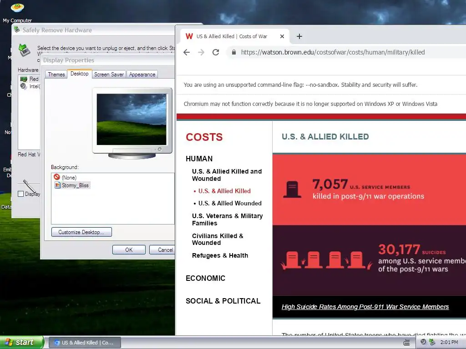Click the 30,177 suicides statistic
Viewport: 466px width, 349px height.
click(399, 249)
